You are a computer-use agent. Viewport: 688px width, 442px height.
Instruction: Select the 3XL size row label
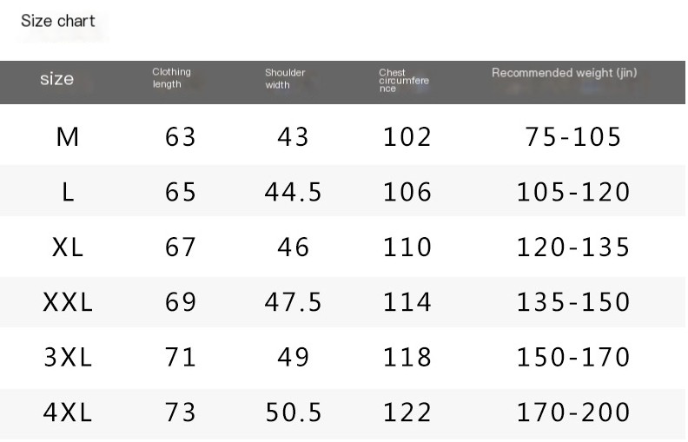click(68, 357)
